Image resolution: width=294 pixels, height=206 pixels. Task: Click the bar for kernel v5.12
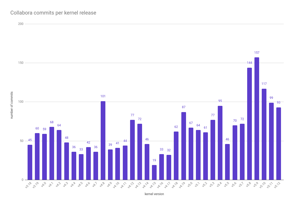pos(279,143)
